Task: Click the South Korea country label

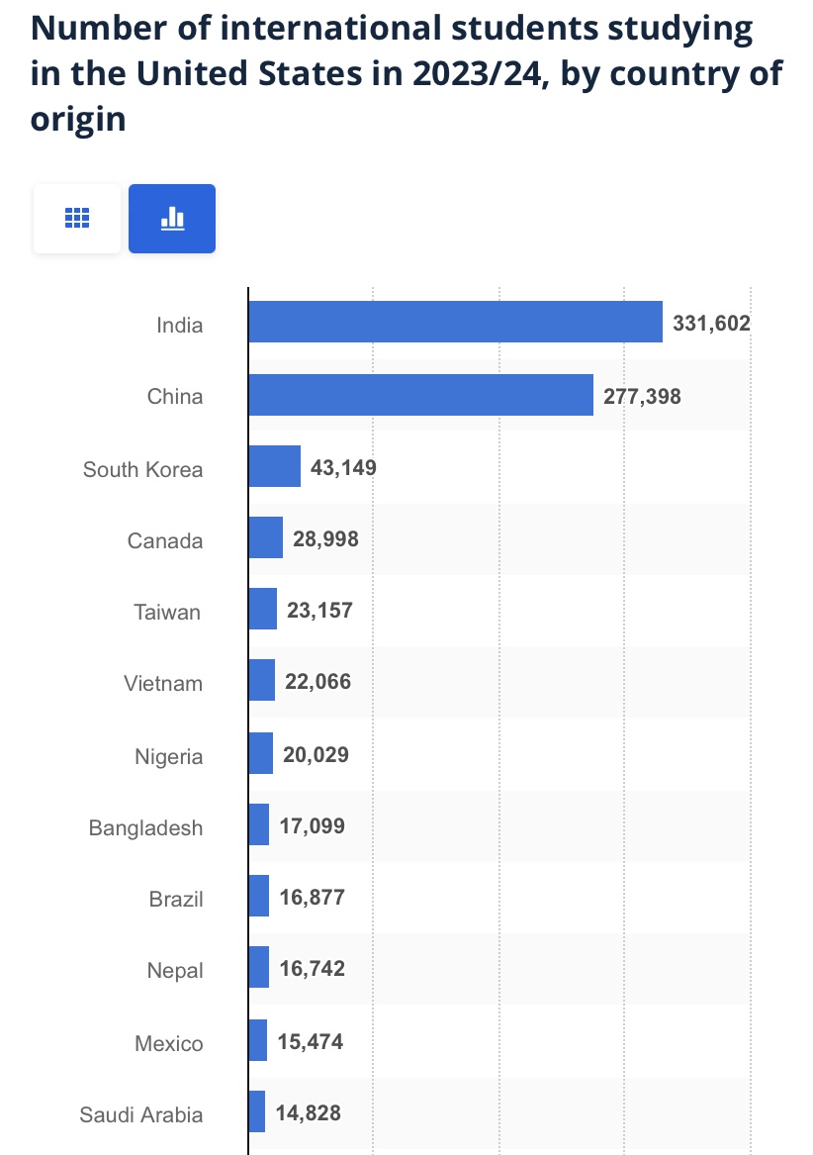Action: pyautogui.click(x=142, y=469)
